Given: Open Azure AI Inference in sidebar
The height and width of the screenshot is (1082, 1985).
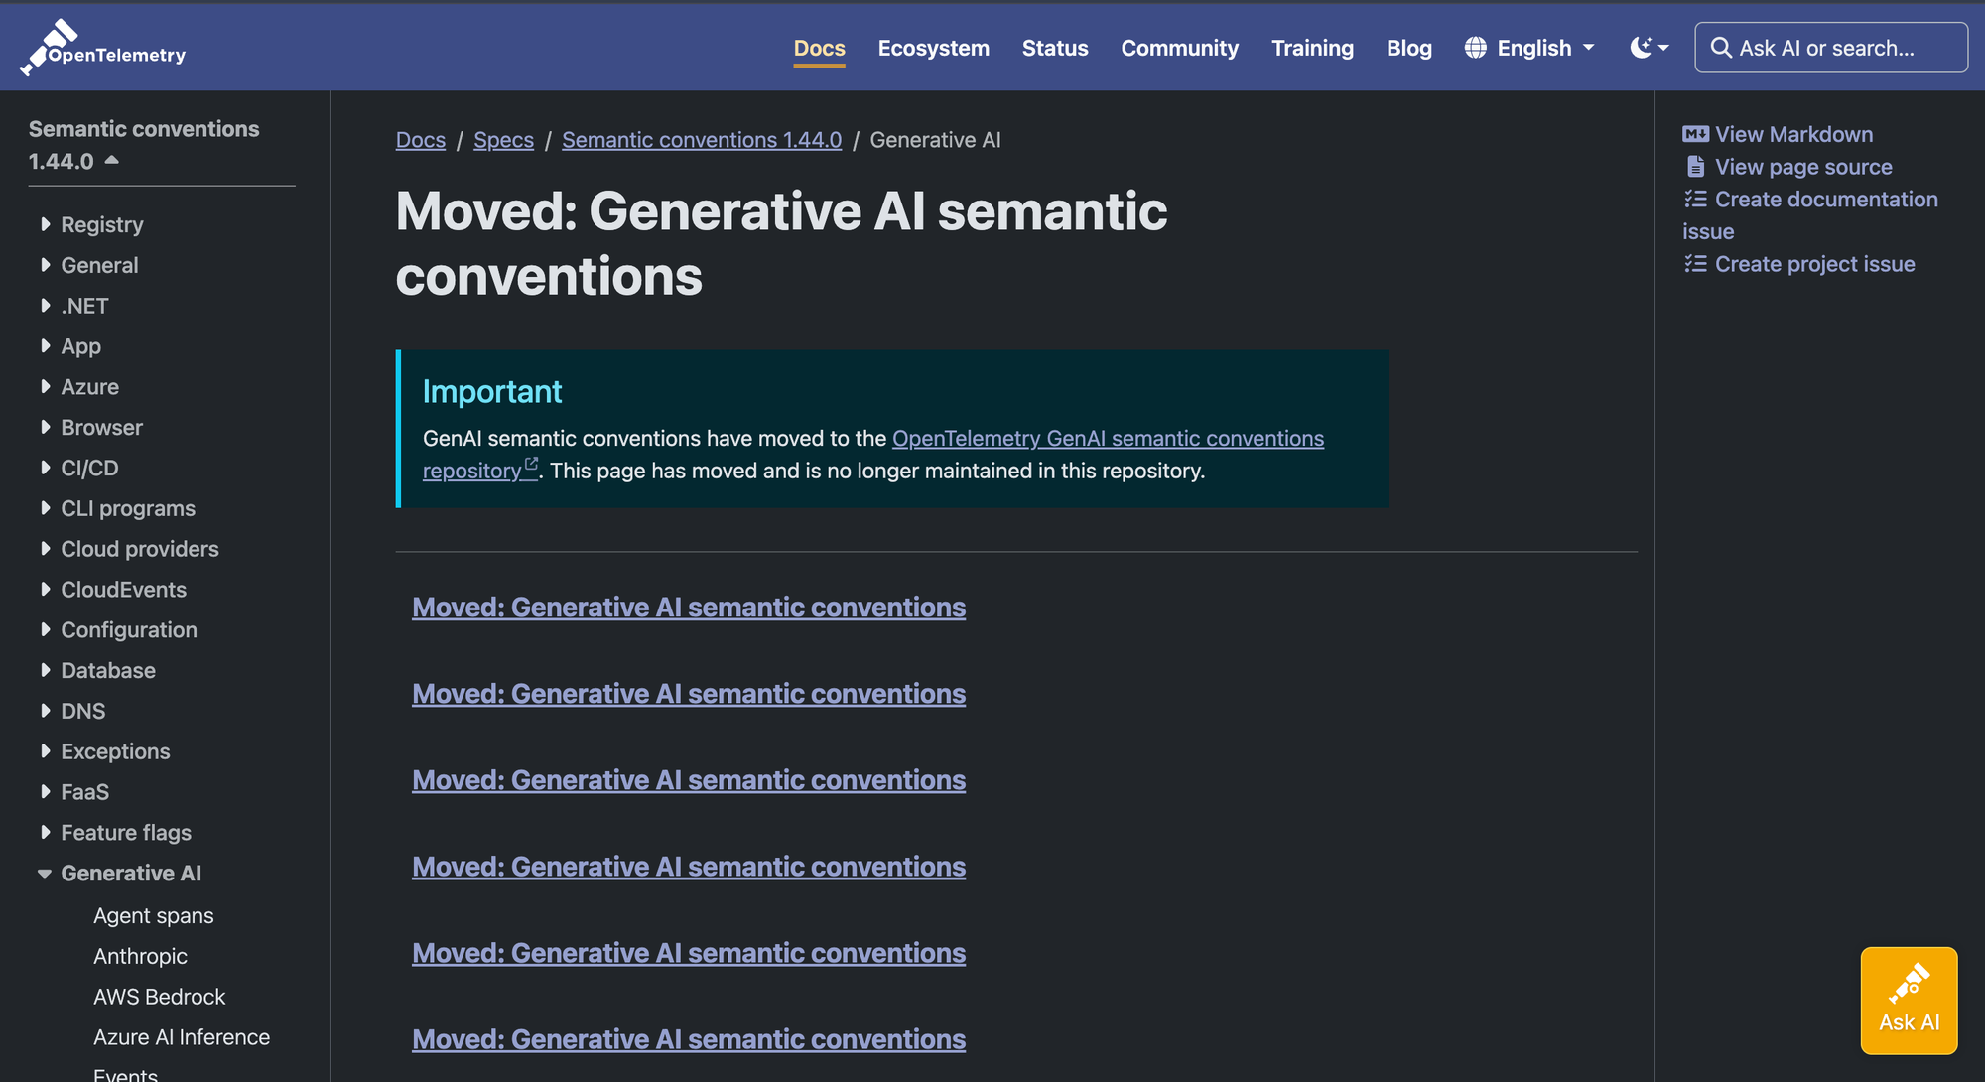Looking at the screenshot, I should click(x=182, y=1037).
